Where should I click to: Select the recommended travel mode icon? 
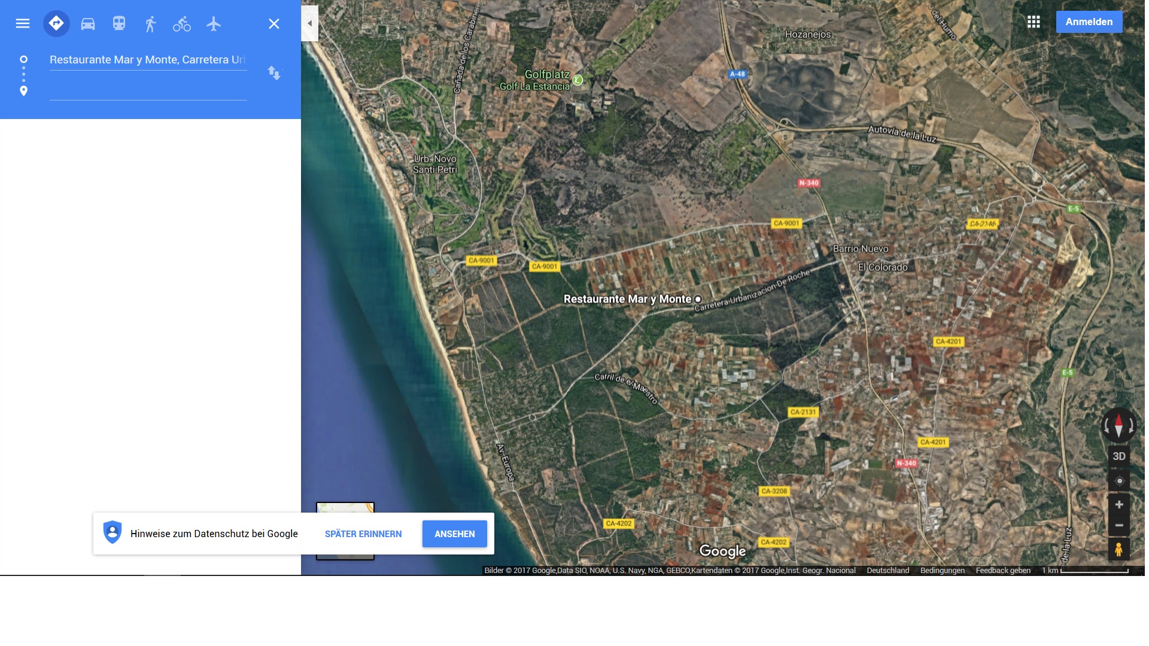[x=56, y=24]
